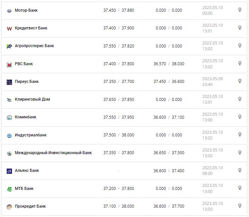Click the Пиреус Банк logo icon
This screenshot has height=217, width=249.
click(9, 82)
